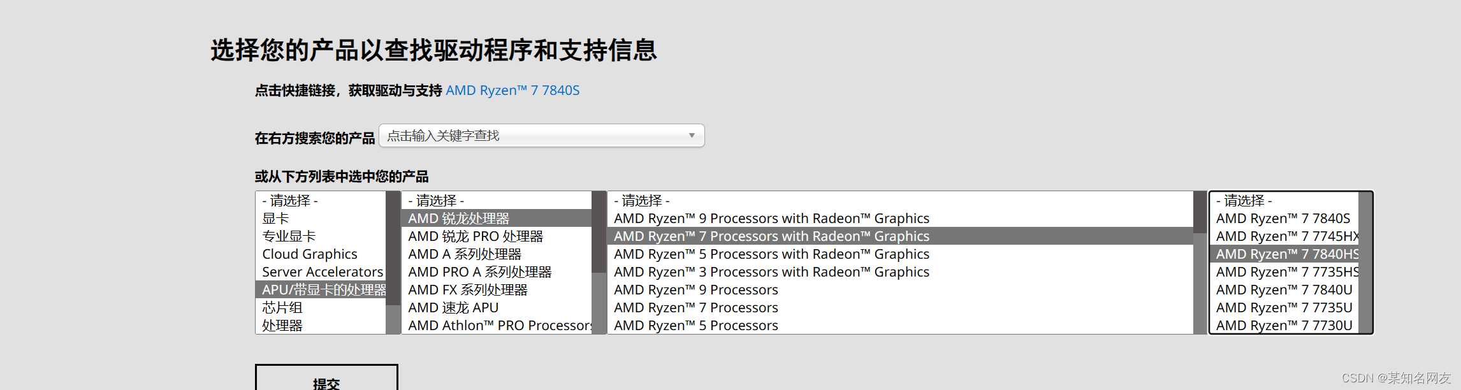Click the first category list scrollbar
Image resolution: width=1461 pixels, height=390 pixels.
[393, 263]
